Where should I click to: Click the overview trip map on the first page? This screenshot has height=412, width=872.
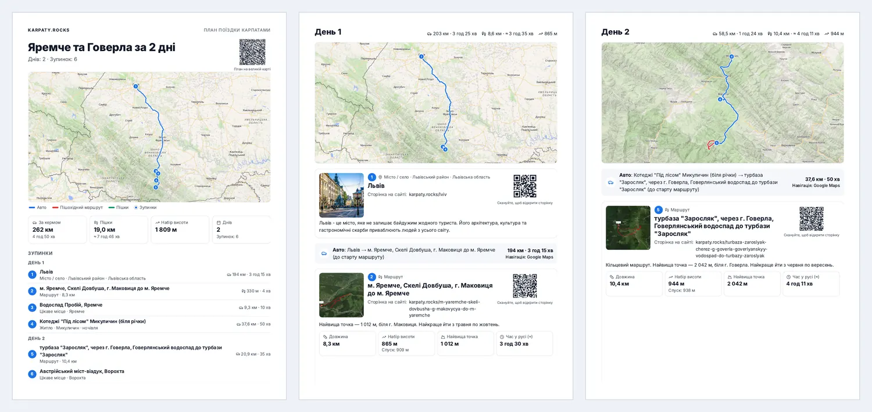coord(149,137)
